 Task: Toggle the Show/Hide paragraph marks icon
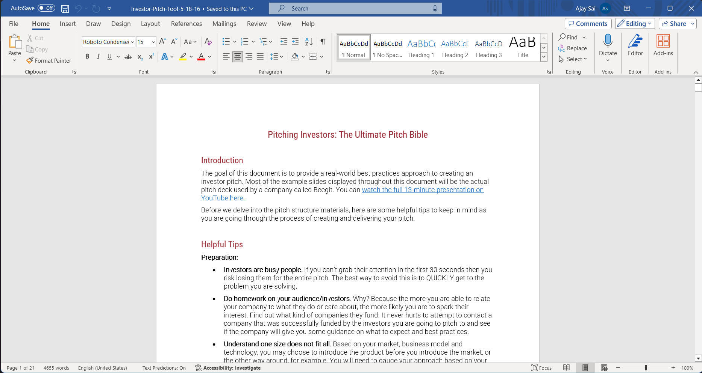point(323,42)
